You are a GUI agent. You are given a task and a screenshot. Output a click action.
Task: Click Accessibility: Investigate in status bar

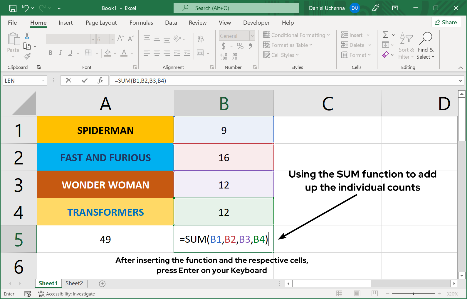67,294
